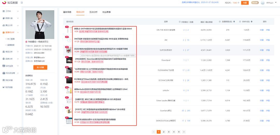Collapse the sidebar with the menu fold icon
Image resolution: width=280 pixels, height=135 pixels.
click(22, 3)
